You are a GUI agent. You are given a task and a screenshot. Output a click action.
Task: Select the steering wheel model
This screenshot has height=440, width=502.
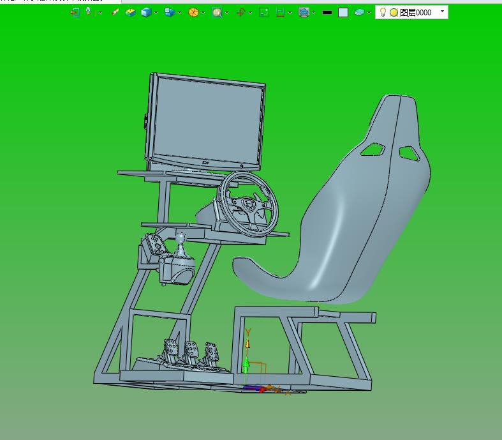tap(249, 204)
